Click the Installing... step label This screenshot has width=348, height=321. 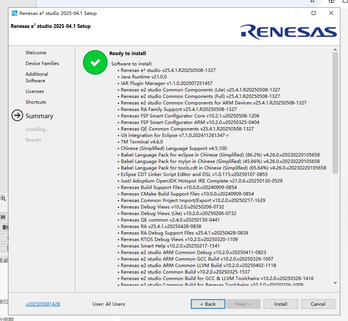point(37,129)
